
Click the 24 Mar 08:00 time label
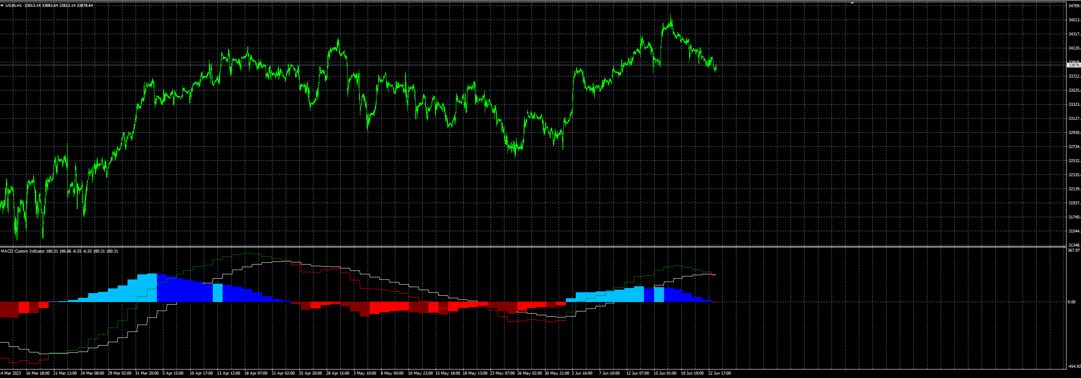[92, 373]
